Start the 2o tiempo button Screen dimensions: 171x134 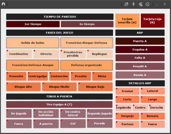[x=87, y=24]
